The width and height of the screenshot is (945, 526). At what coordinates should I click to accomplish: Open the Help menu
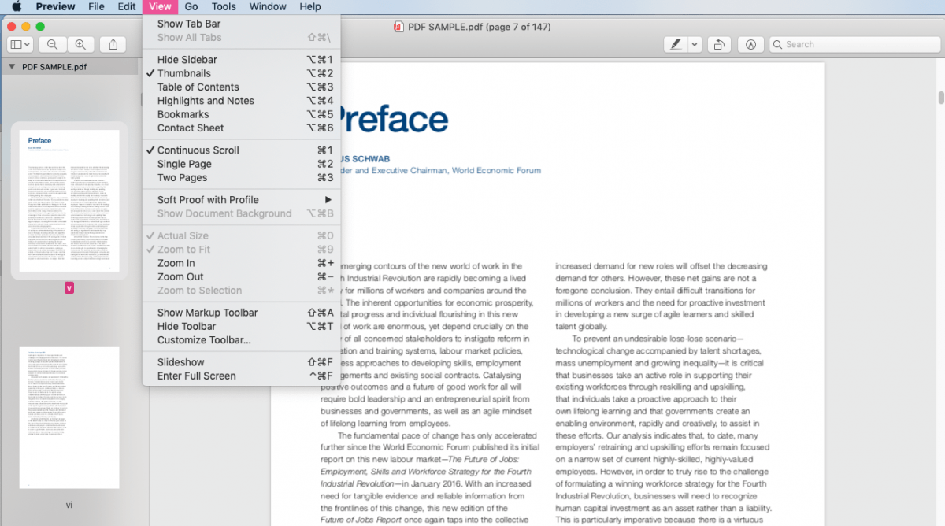pyautogui.click(x=310, y=6)
